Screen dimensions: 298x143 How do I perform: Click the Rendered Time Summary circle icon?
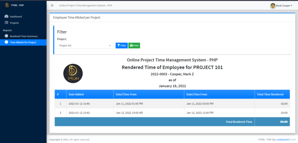6,36
